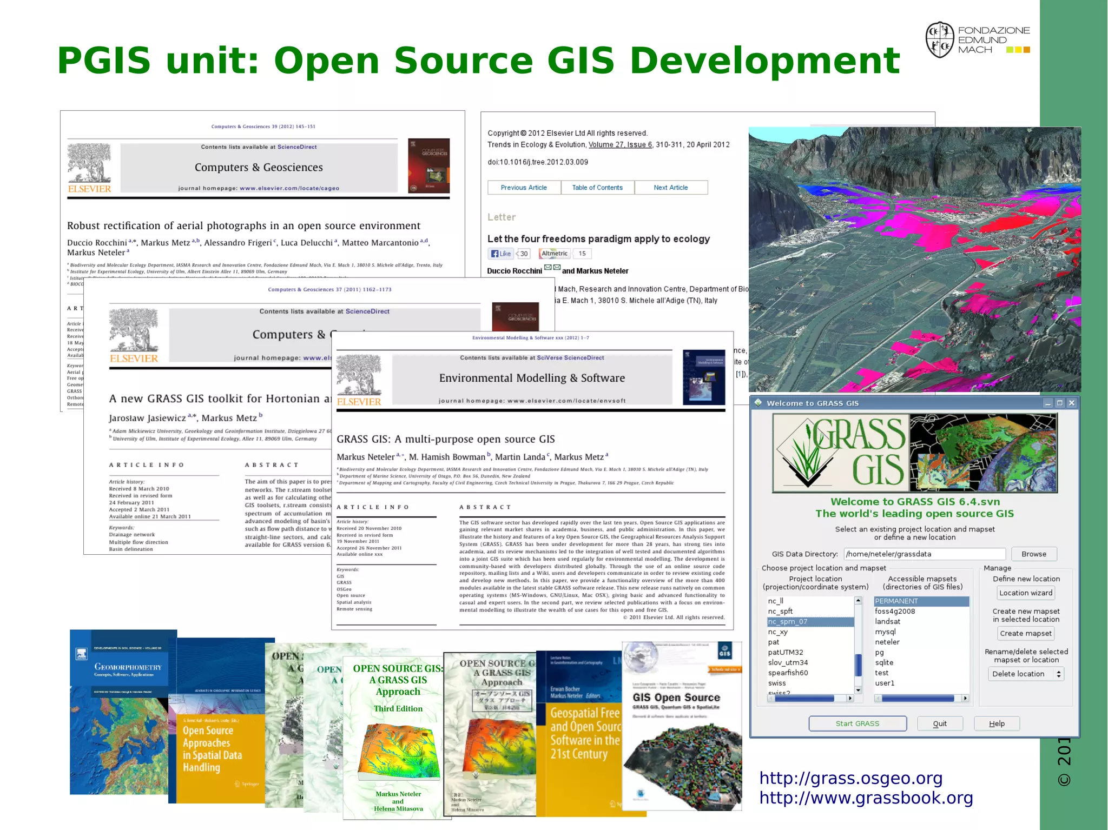This screenshot has width=1108, height=830.
Task: Click the Altmetric badge
Action: pos(555,254)
